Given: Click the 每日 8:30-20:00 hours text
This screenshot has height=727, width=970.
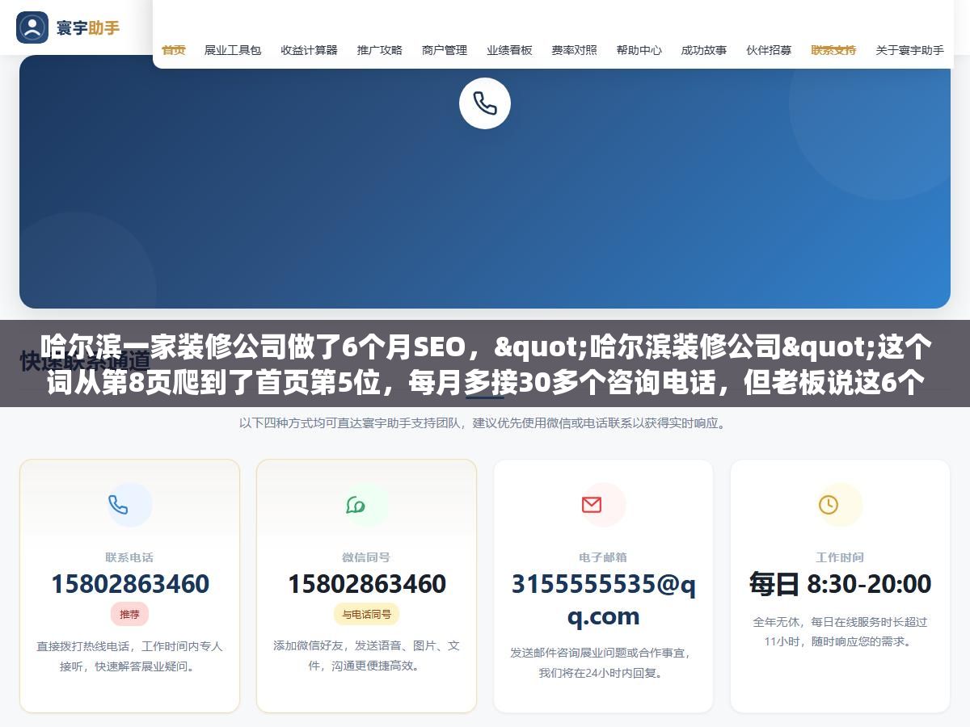Looking at the screenshot, I should point(840,583).
